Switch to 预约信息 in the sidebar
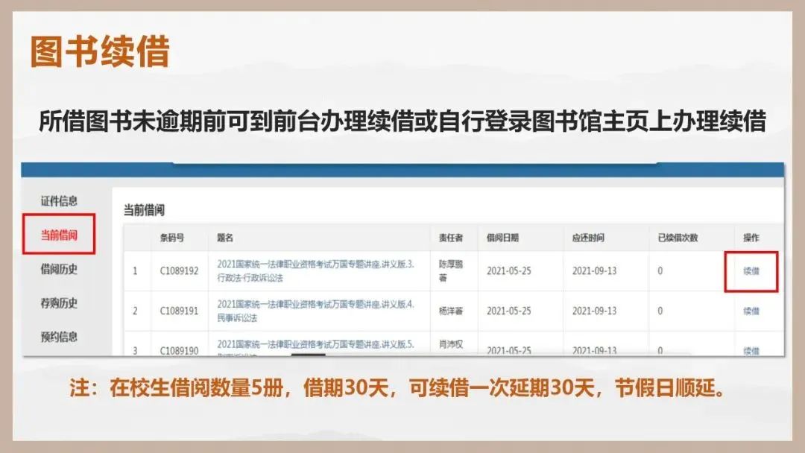The width and height of the screenshot is (805, 453). pyautogui.click(x=59, y=337)
